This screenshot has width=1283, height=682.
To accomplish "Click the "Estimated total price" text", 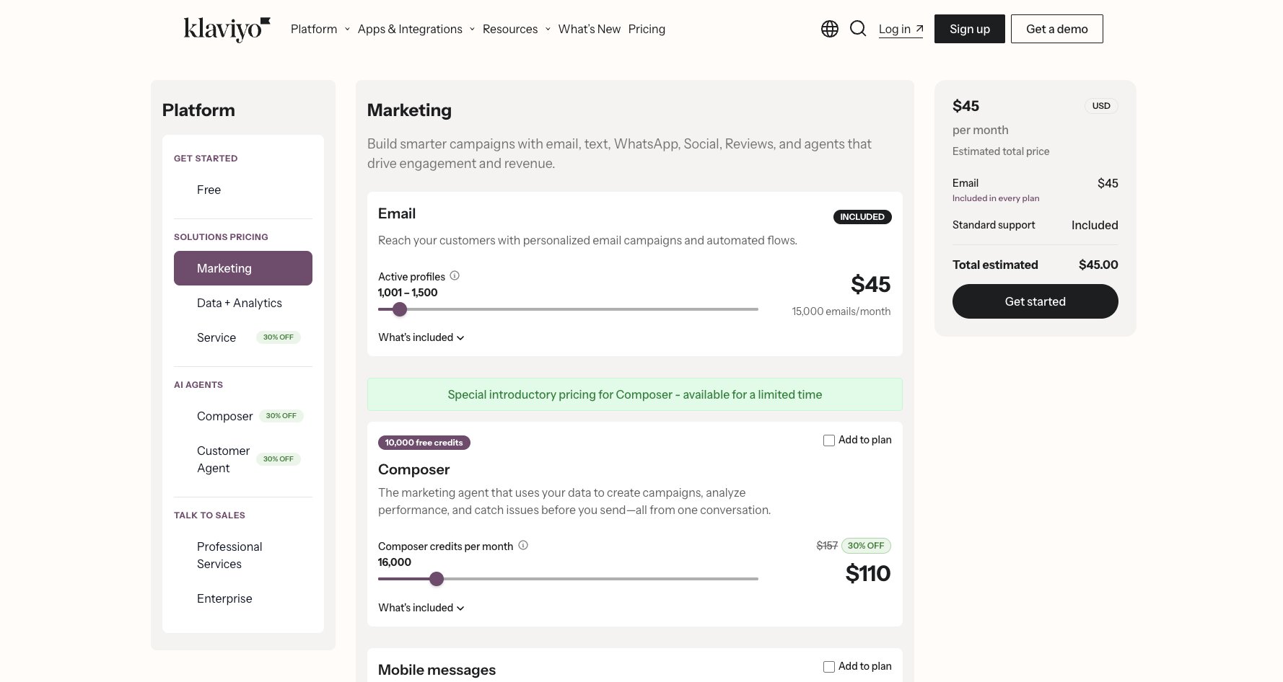I will tap(1001, 151).
